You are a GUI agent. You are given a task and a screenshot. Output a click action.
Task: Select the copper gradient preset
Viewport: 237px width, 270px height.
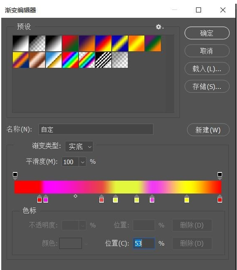37,60
